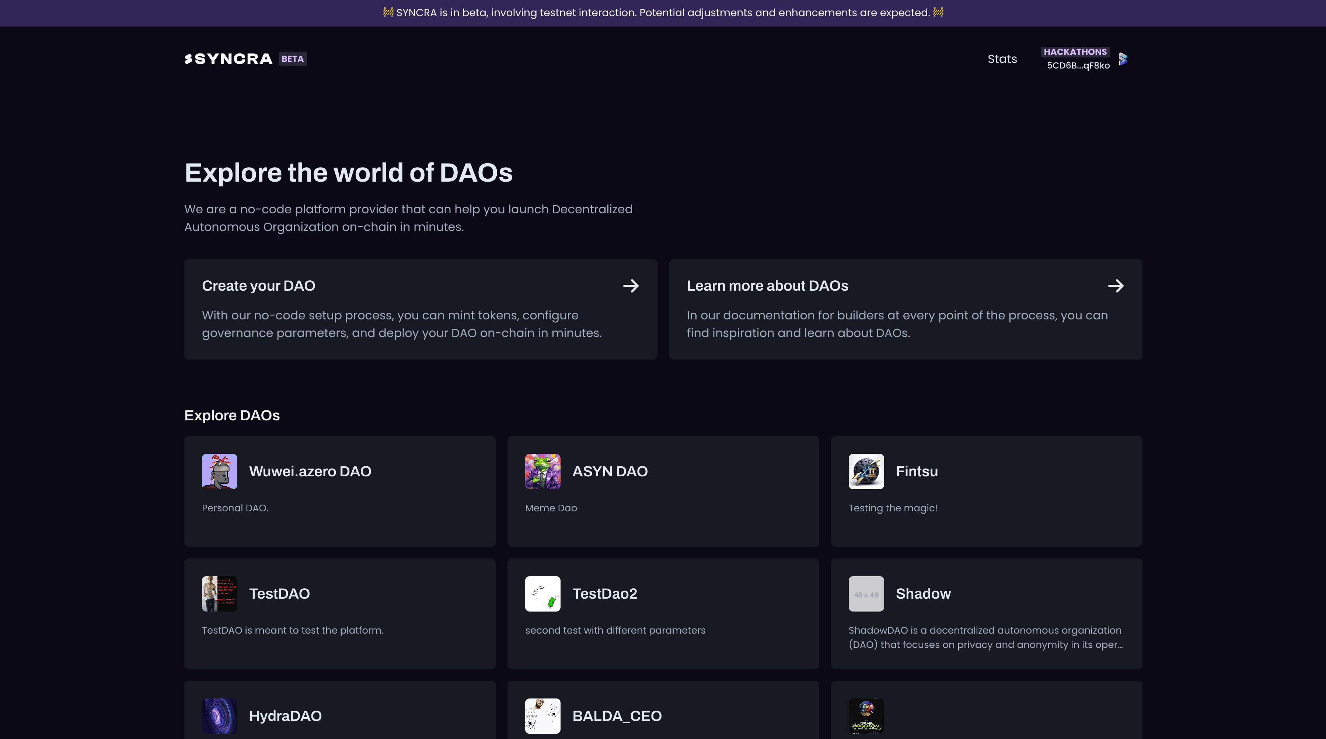Click the Fintsu avatar image
The height and width of the screenshot is (739, 1326).
pyautogui.click(x=866, y=472)
